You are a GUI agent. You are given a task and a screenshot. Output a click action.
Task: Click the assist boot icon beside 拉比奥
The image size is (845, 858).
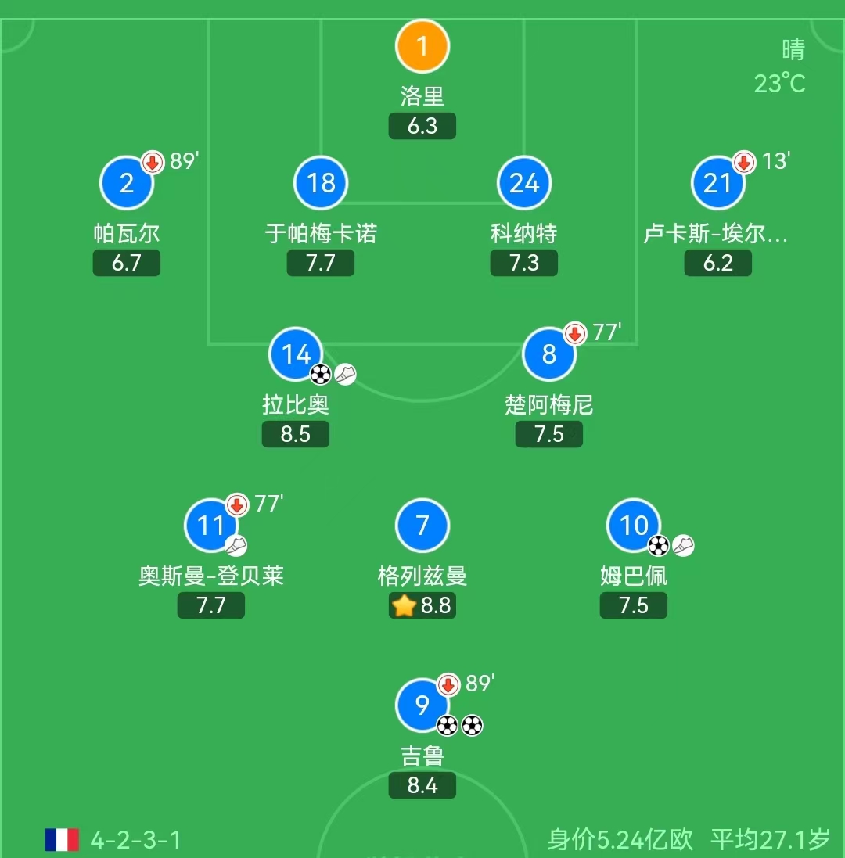344,374
